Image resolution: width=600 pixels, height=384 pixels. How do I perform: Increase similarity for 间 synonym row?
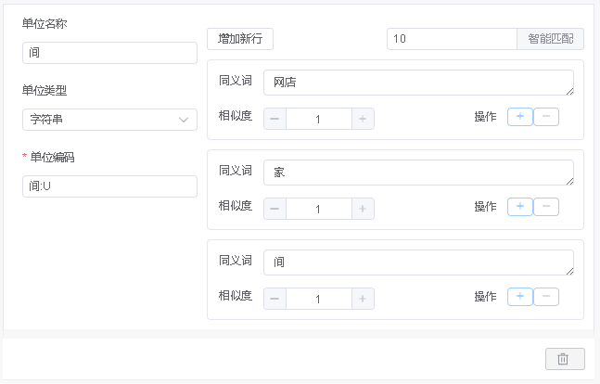pos(363,299)
